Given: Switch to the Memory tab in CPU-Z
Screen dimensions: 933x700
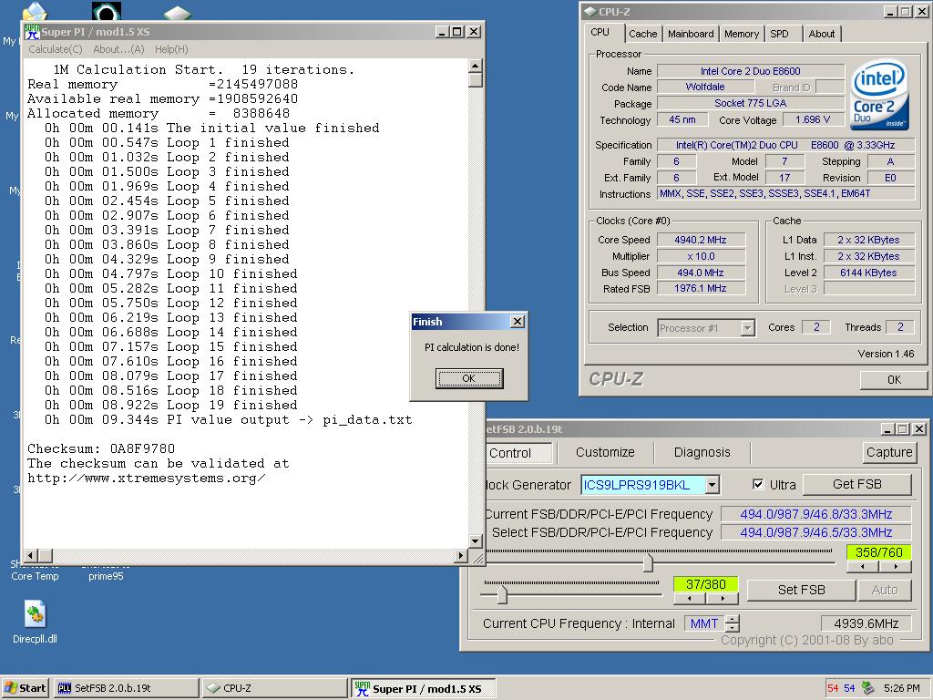Looking at the screenshot, I should pos(742,34).
